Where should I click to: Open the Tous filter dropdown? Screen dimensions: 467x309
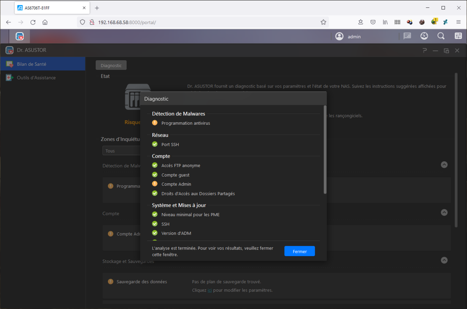pyautogui.click(x=121, y=151)
